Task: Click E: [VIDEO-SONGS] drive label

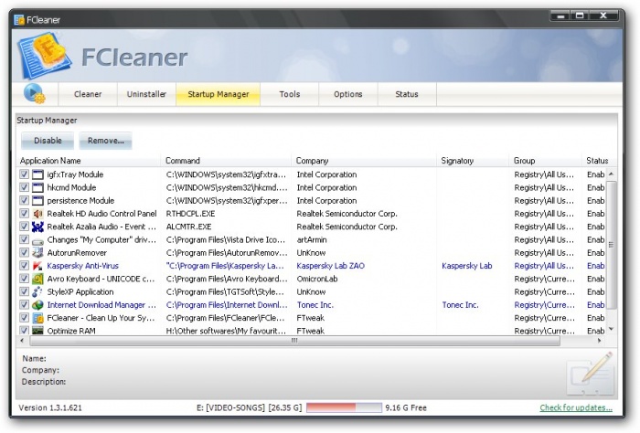Action: 249,407
